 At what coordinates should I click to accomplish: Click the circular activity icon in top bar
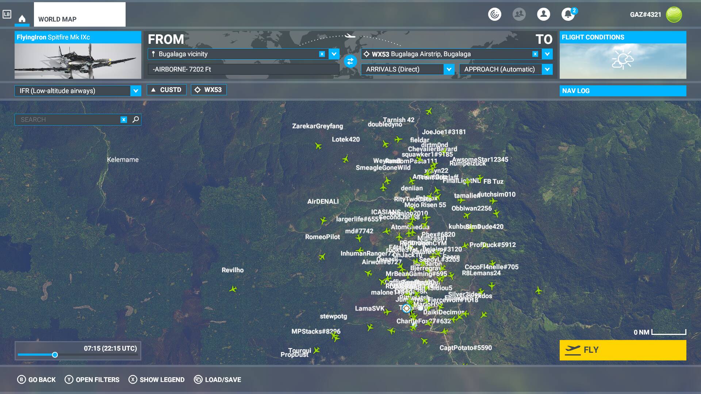point(494,14)
